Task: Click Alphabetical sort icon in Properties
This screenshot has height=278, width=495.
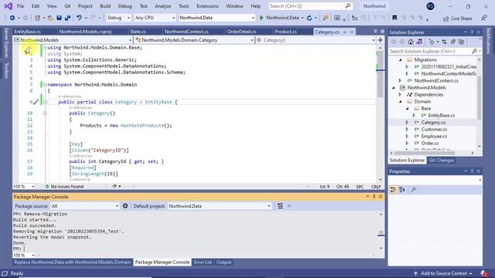Action: (402, 189)
